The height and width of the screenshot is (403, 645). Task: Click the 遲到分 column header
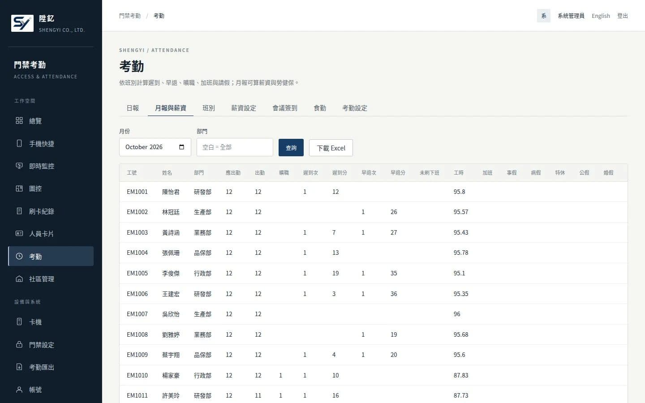pyautogui.click(x=340, y=172)
